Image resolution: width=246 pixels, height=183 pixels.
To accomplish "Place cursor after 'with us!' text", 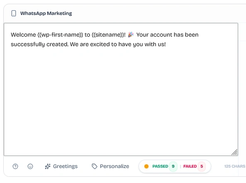I will pyautogui.click(x=166, y=45).
